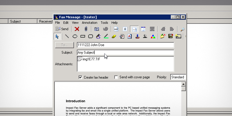This screenshot has height=116, width=232.
Task: Select the ellipse annotation tool
Action: pos(75,37)
